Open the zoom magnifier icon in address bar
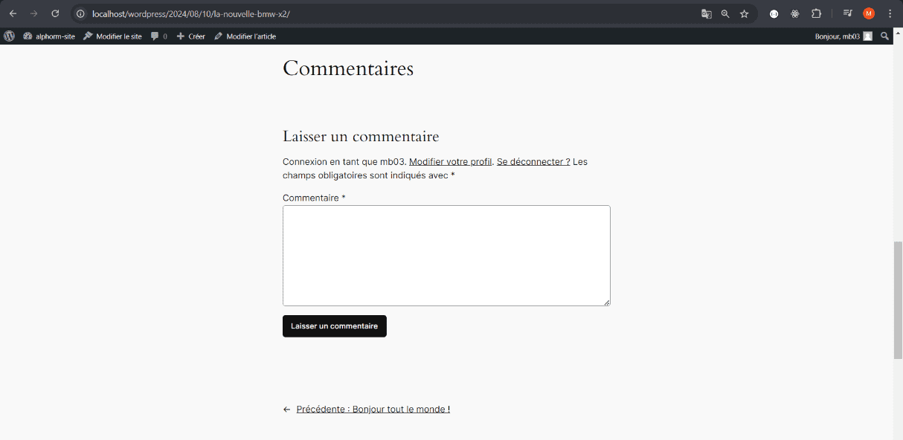The height and width of the screenshot is (440, 903). [725, 13]
